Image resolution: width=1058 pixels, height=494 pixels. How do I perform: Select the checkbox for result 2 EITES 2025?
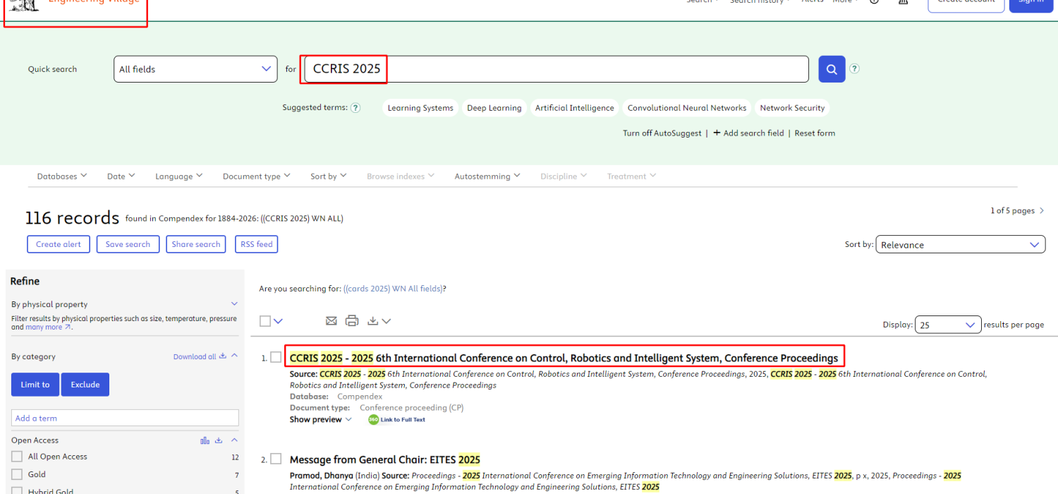click(276, 459)
